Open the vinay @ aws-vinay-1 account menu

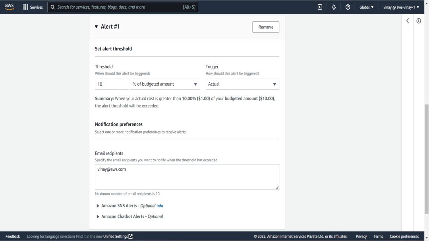[401, 7]
